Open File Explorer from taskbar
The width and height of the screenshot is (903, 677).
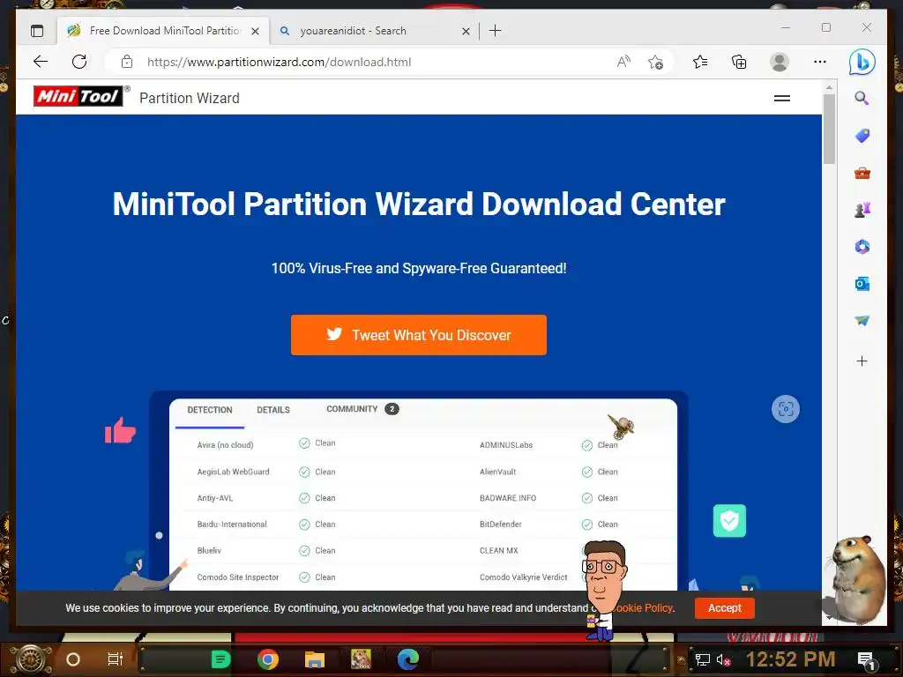tap(315, 659)
